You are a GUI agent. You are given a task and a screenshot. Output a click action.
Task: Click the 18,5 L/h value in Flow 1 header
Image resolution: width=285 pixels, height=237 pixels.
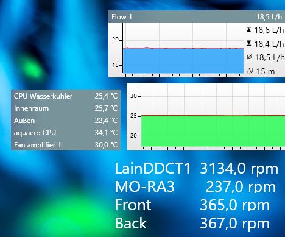coord(269,17)
